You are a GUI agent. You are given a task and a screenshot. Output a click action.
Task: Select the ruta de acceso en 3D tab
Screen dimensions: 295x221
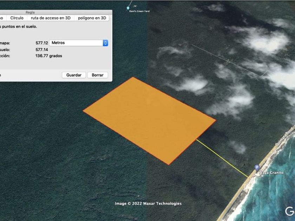click(x=51, y=18)
